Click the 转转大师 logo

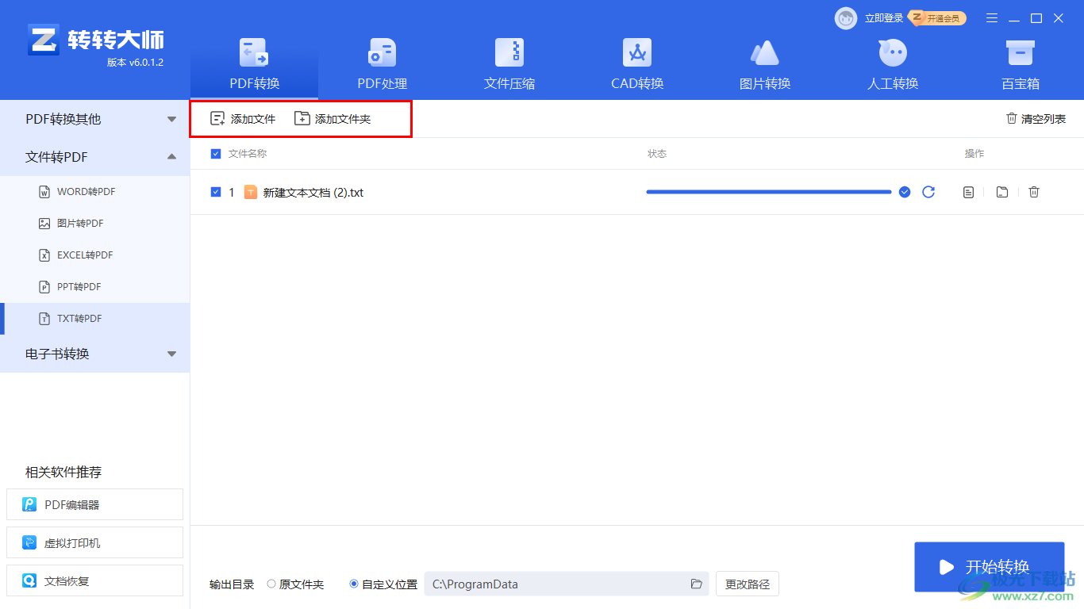point(95,40)
